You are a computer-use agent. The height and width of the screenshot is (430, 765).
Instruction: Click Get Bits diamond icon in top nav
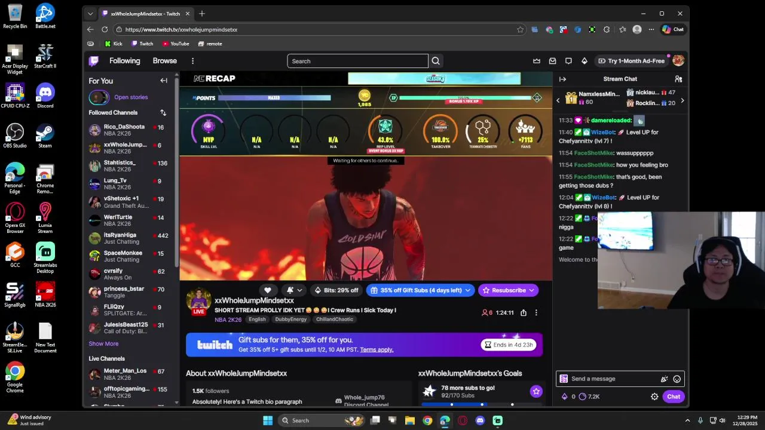point(585,61)
